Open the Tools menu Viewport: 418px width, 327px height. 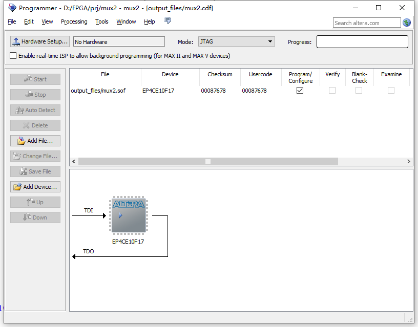pyautogui.click(x=102, y=21)
